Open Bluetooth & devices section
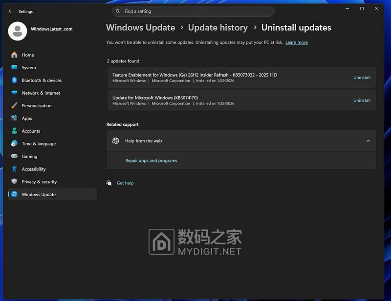 pyautogui.click(x=52, y=80)
